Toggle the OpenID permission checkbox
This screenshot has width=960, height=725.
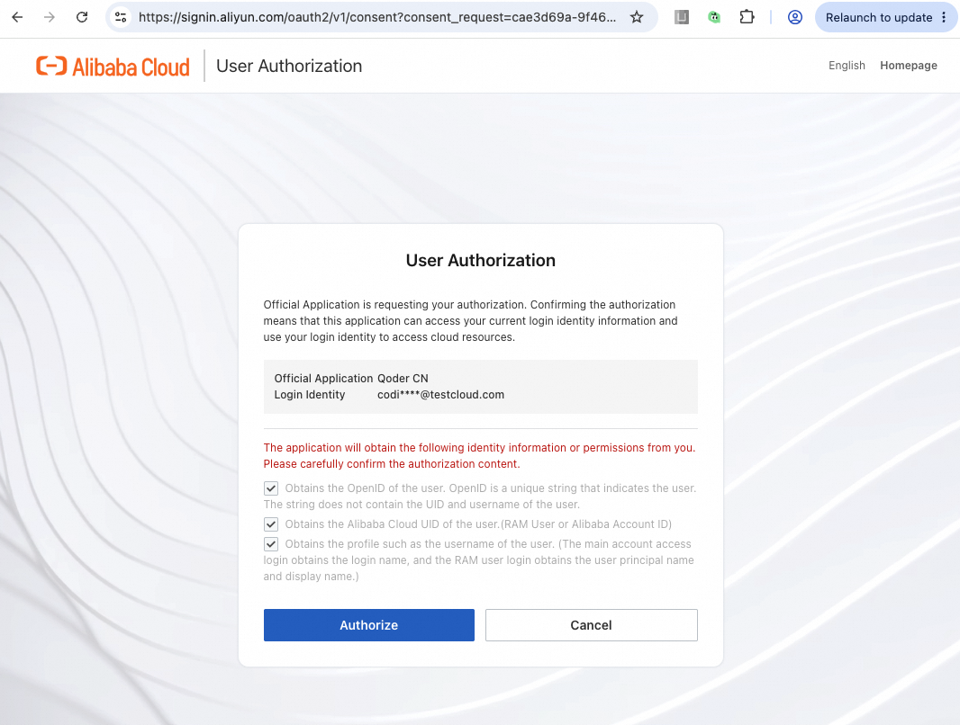tap(270, 488)
